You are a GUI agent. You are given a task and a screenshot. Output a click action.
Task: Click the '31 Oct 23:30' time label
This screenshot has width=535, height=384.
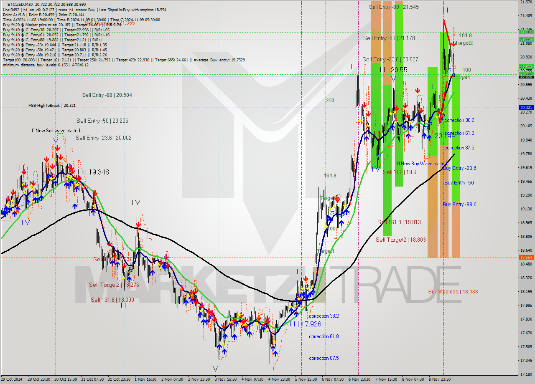120,379
